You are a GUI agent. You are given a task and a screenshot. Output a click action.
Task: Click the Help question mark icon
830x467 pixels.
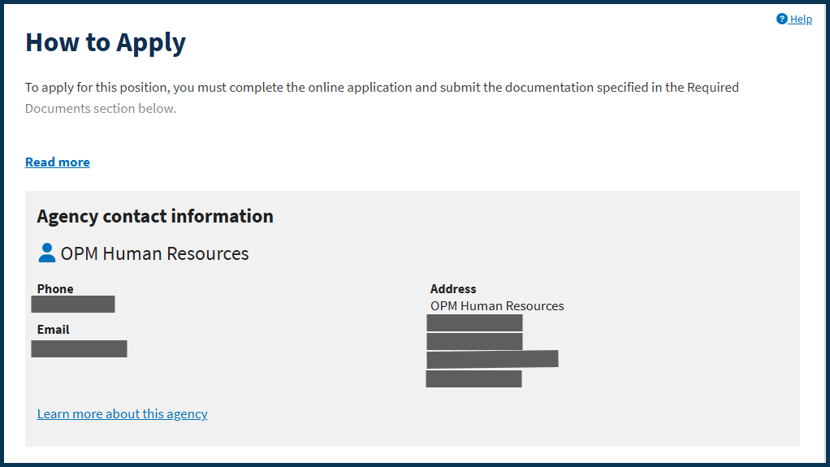coord(782,19)
